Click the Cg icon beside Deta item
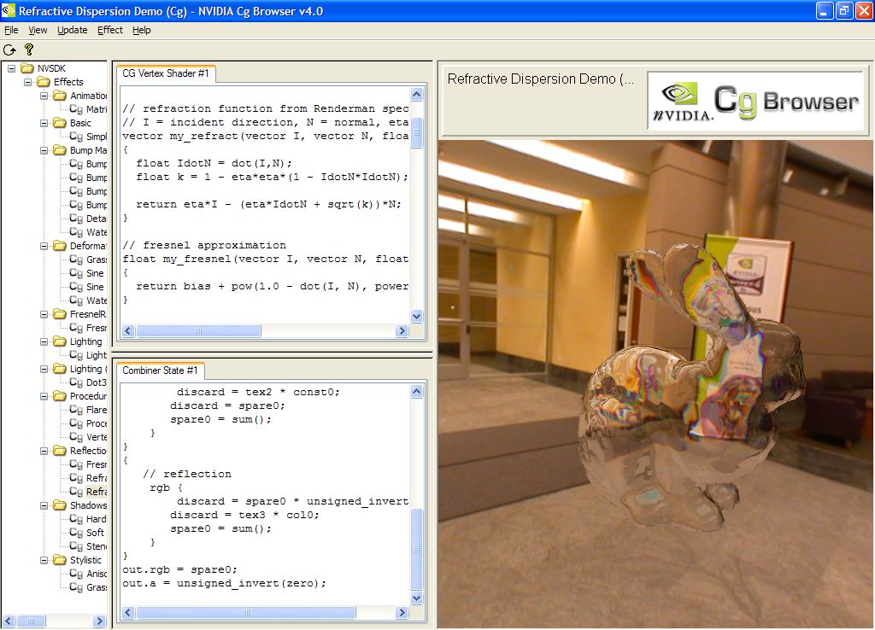The height and width of the screenshot is (630, 875). pos(76,219)
